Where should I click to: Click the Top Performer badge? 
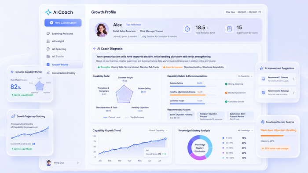133,25
